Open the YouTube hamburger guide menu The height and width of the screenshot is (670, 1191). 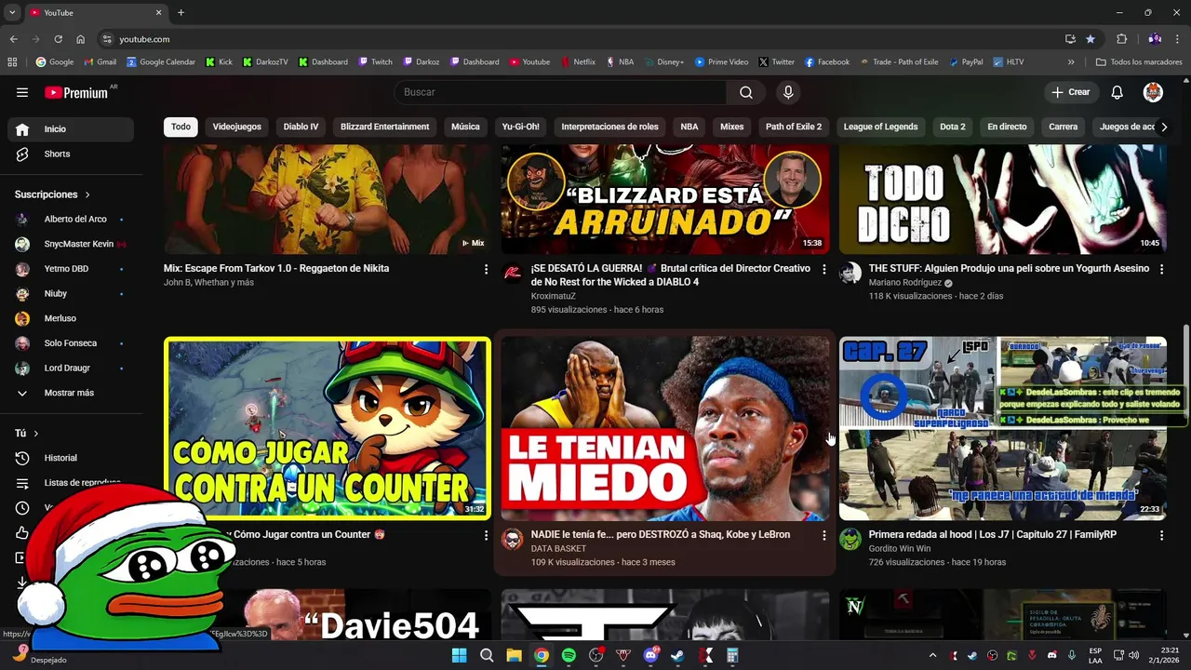click(x=22, y=92)
